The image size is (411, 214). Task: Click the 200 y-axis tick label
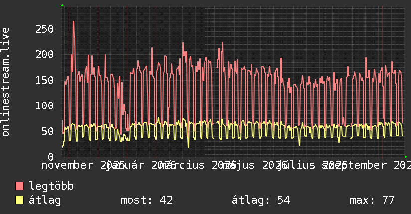[x=44, y=54]
